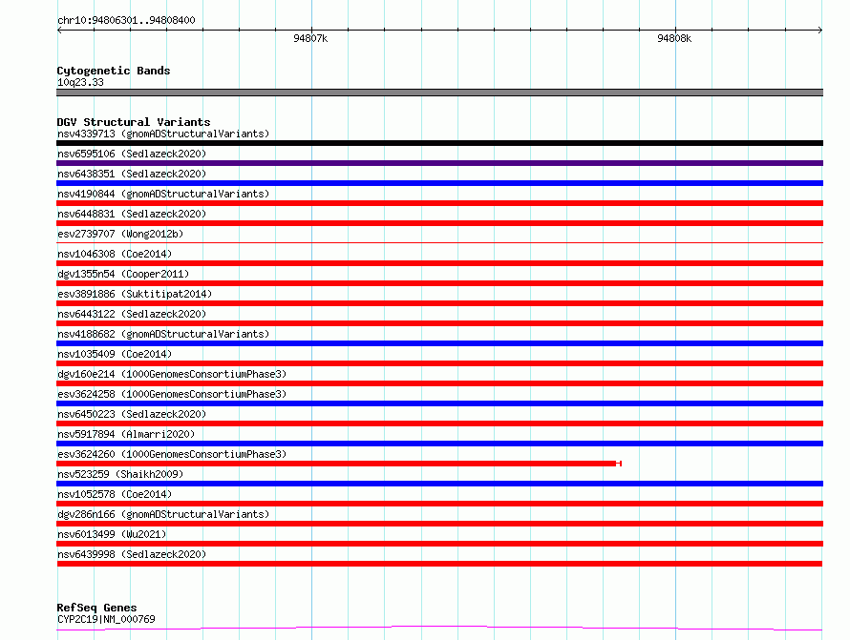850x640 pixels.
Task: Open variant label dgv1355n54 (Cooper2011)
Action: tap(123, 274)
